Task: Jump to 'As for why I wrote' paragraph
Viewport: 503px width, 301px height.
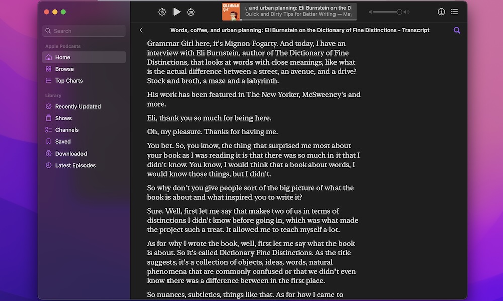Action: click(251, 262)
